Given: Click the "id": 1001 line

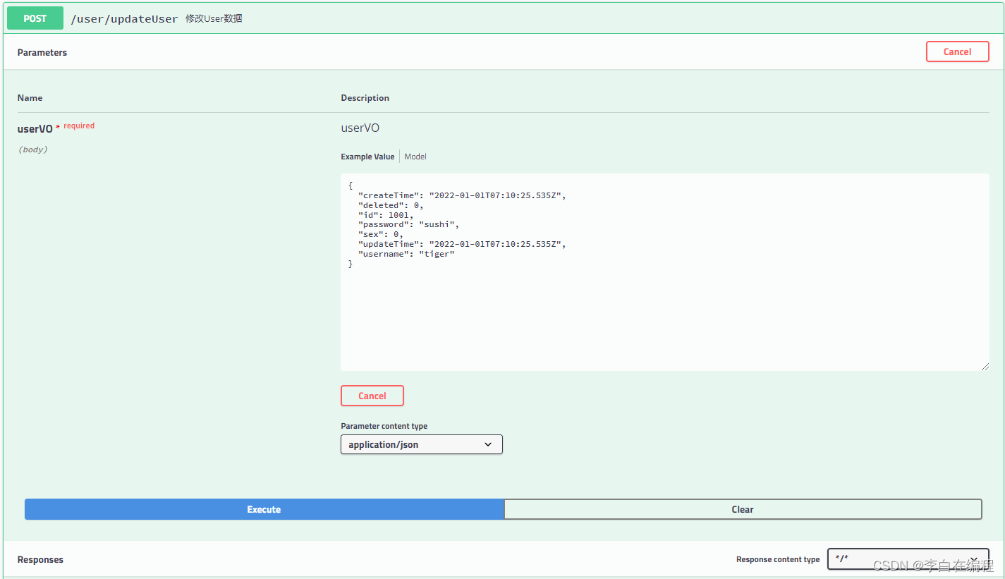Looking at the screenshot, I should coord(386,214).
